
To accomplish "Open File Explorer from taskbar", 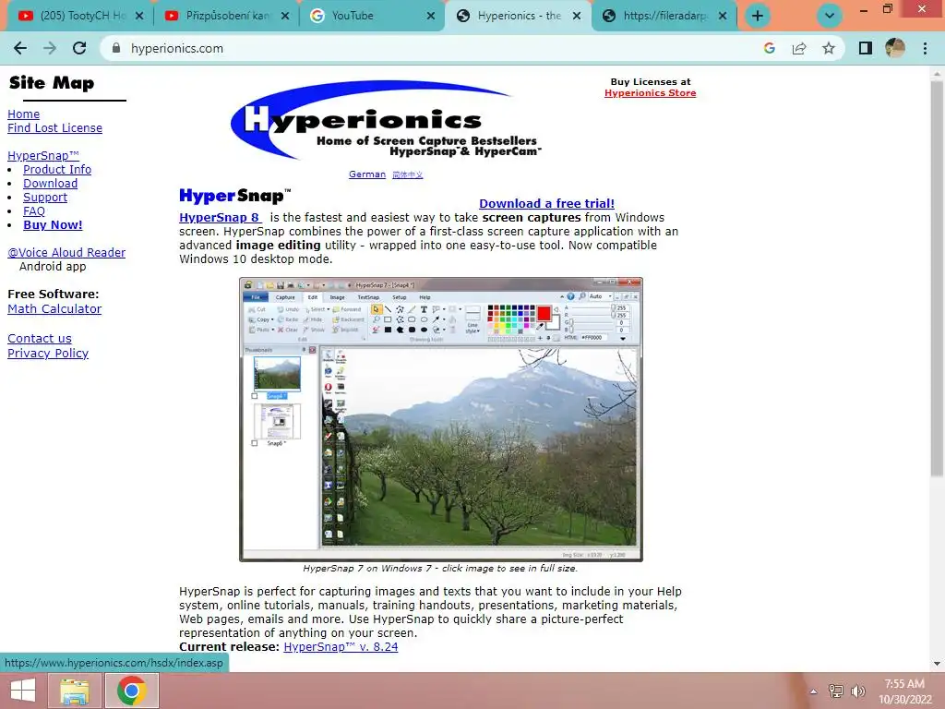I will (76, 691).
